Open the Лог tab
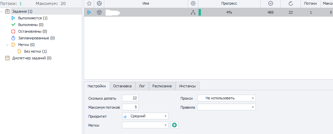Viewport: 333px width, 134px height. click(x=142, y=86)
